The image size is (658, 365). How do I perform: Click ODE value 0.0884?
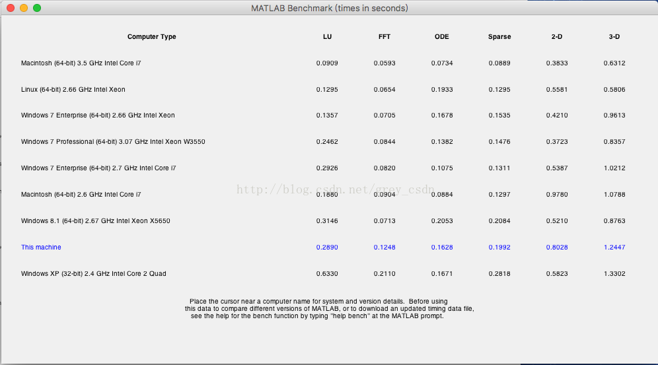click(442, 195)
